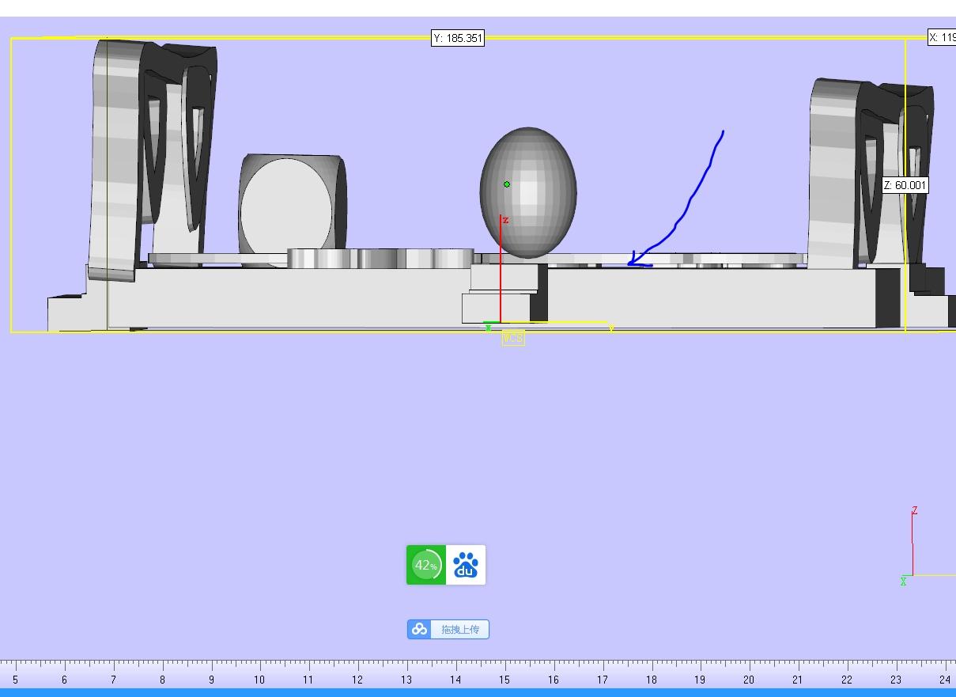Select the Z: 60.001 dimension label
Viewport: 956px width, 697px height.
(905, 185)
